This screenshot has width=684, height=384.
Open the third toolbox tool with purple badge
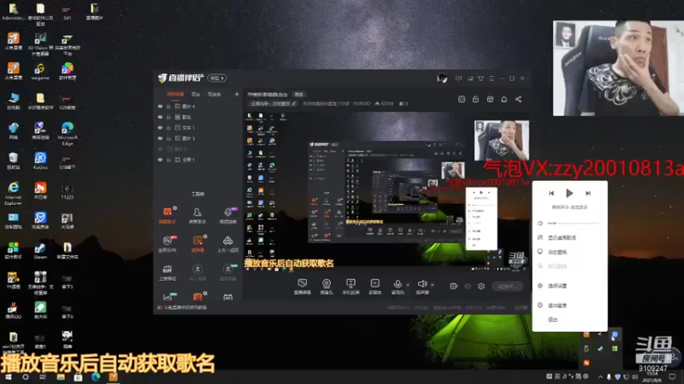(x=227, y=216)
